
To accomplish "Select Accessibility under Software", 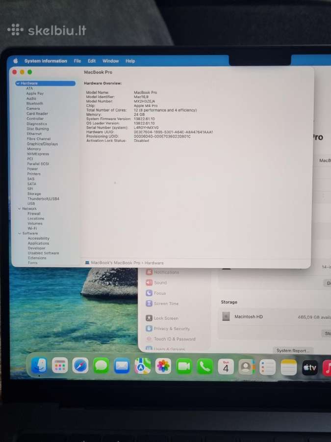I will coord(39,239).
